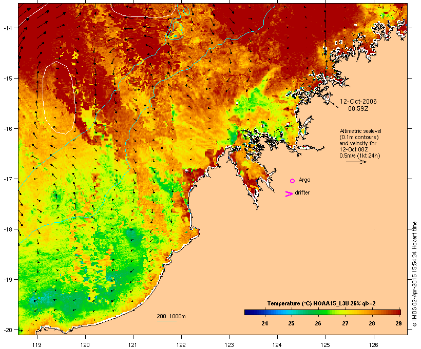Image resolution: width=421 pixels, height=349 pixels.
Task: Click the latitude label -19
Action: click(8, 280)
